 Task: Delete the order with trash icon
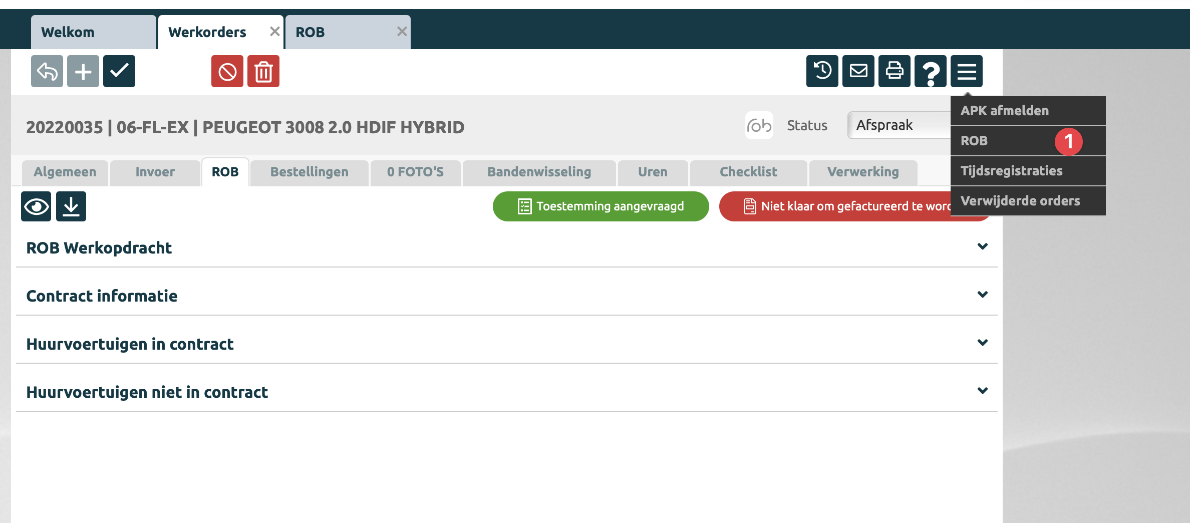pyautogui.click(x=263, y=71)
